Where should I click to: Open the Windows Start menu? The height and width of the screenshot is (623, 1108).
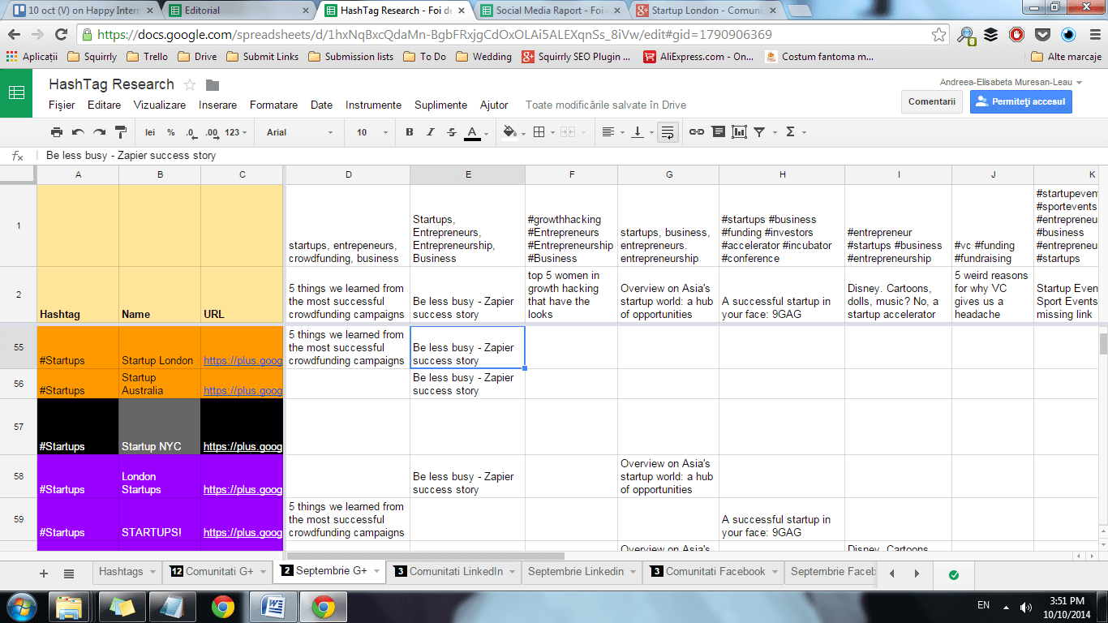click(20, 606)
